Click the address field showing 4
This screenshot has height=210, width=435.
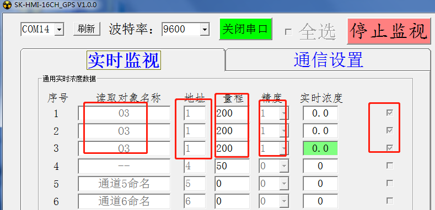(x=195, y=166)
